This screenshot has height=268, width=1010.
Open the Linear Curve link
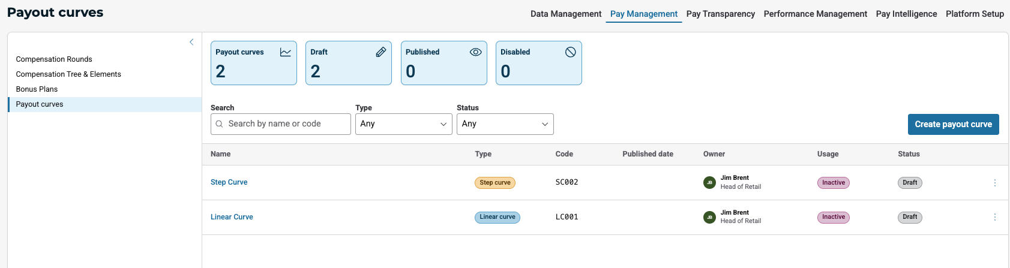232,217
